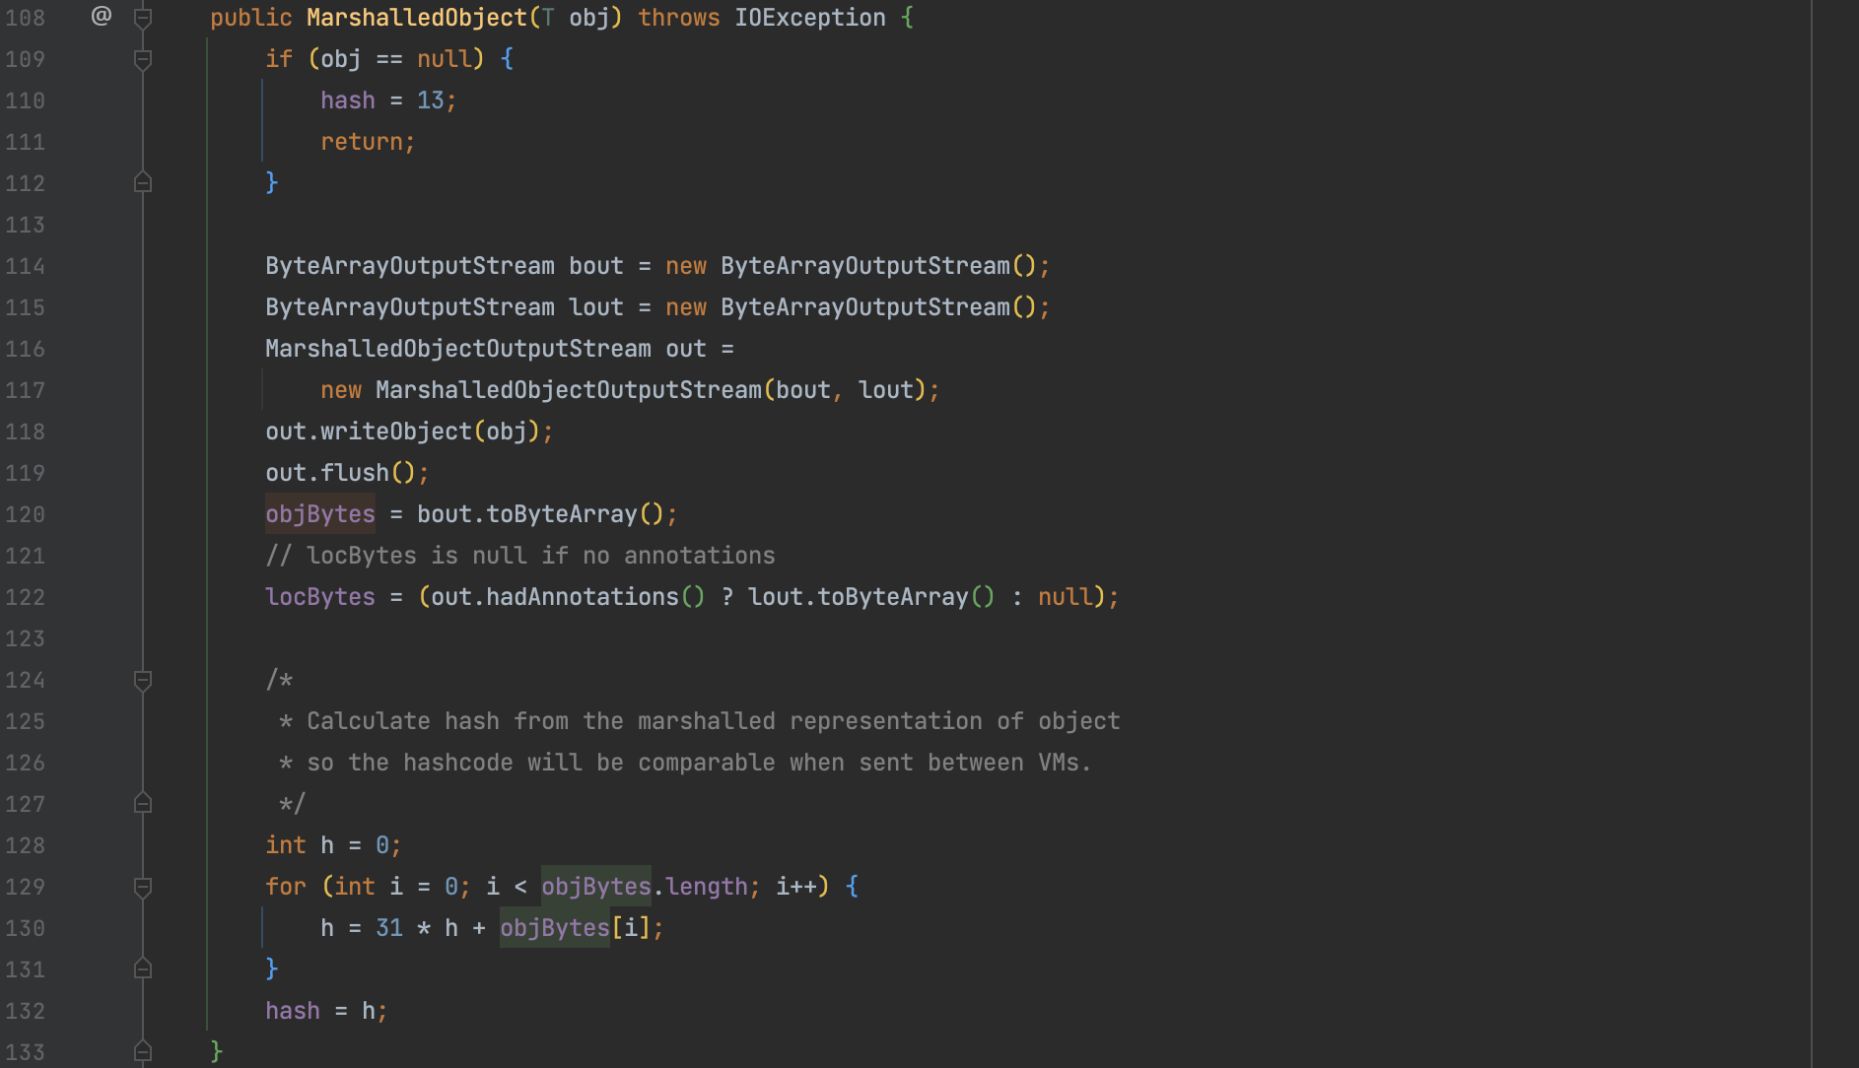Click 'lout.toByteArray()' on line 122
Screen dimensions: 1859x1068
872,597
